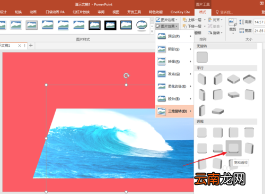Choose the isometric bottom down preset
265x194 pixels.
coord(249,79)
